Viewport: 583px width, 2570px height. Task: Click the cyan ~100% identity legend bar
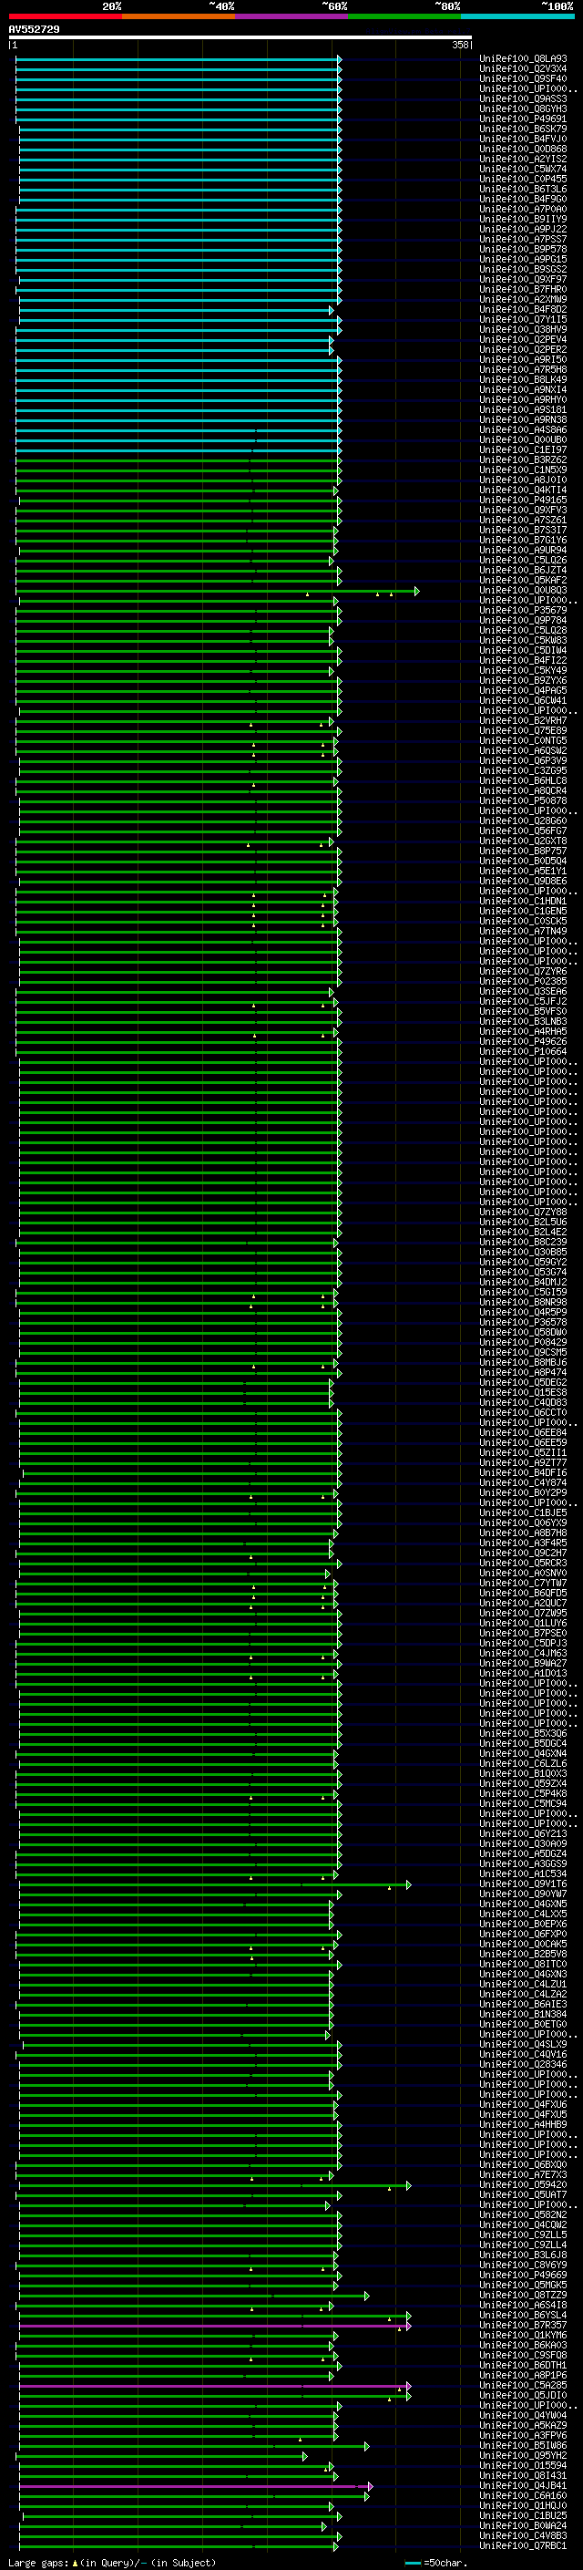pyautogui.click(x=517, y=17)
